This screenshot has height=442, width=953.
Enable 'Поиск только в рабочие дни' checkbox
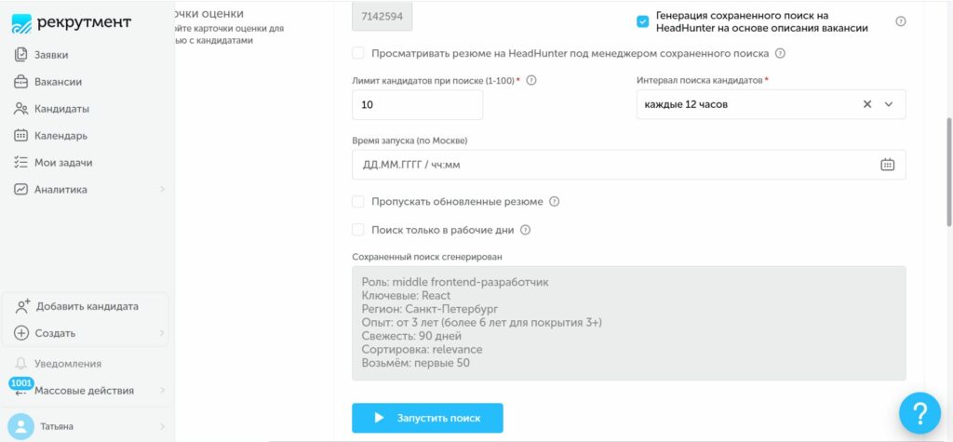[358, 230]
